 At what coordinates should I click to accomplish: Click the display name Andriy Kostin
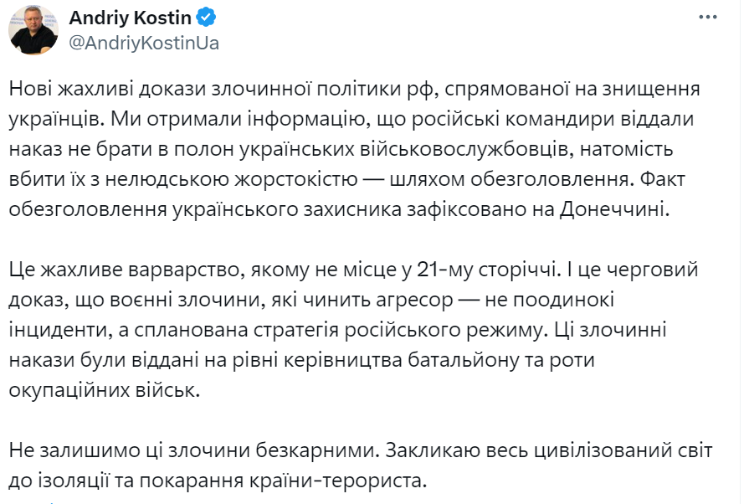[x=131, y=18]
